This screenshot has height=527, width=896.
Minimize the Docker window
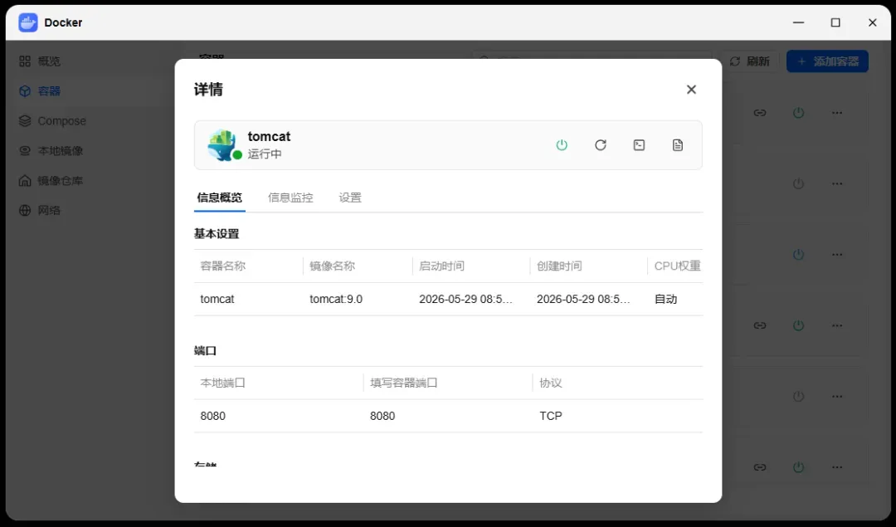pos(799,22)
